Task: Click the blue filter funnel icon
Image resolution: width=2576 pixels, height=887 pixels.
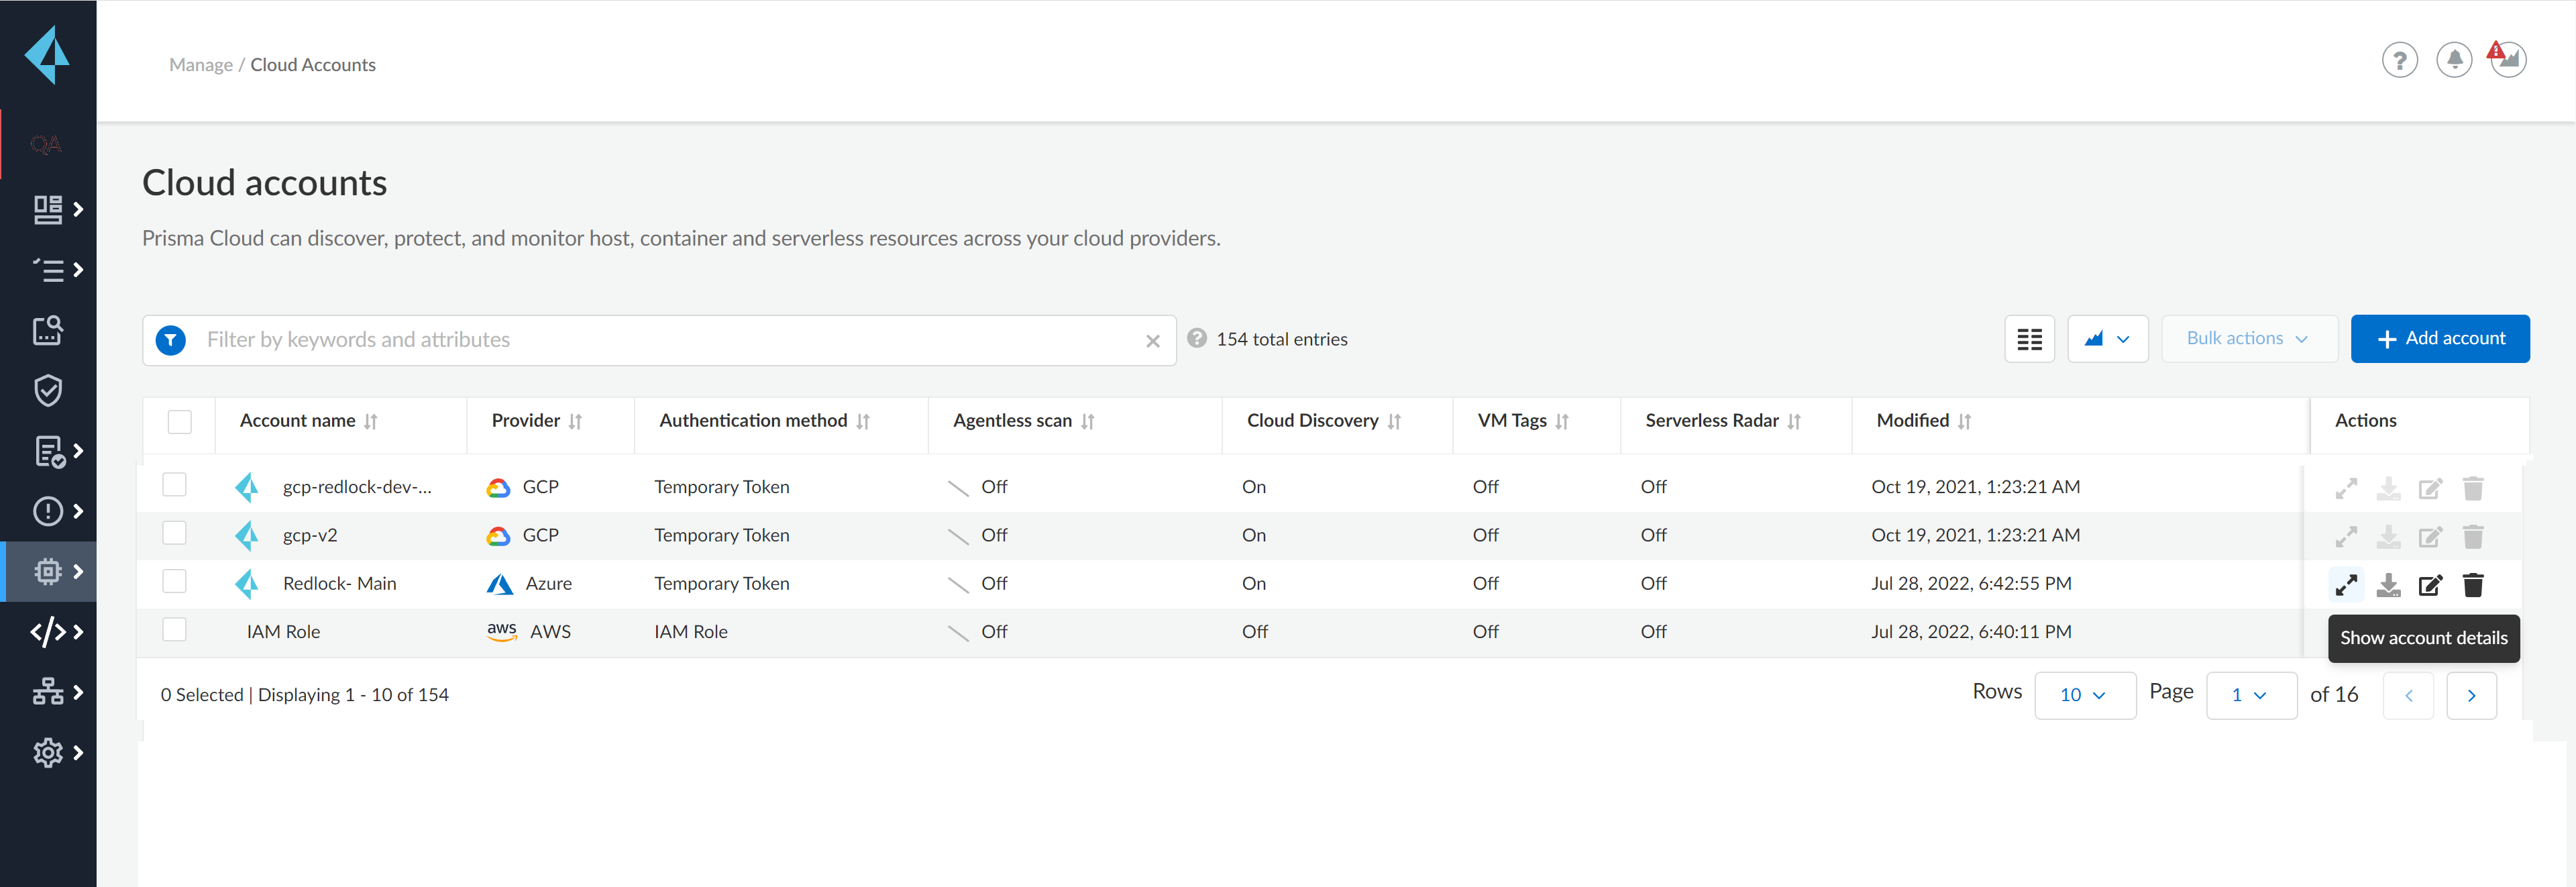Action: 171,340
